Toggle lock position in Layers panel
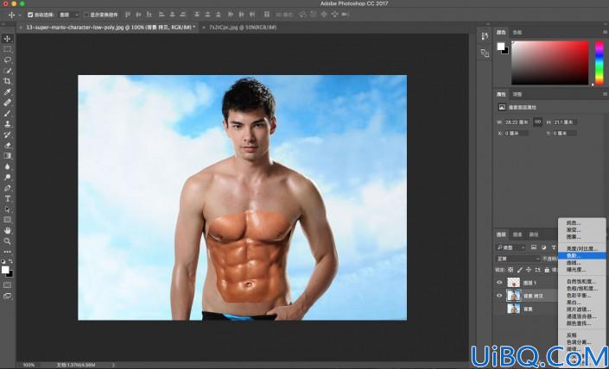 coord(529,270)
